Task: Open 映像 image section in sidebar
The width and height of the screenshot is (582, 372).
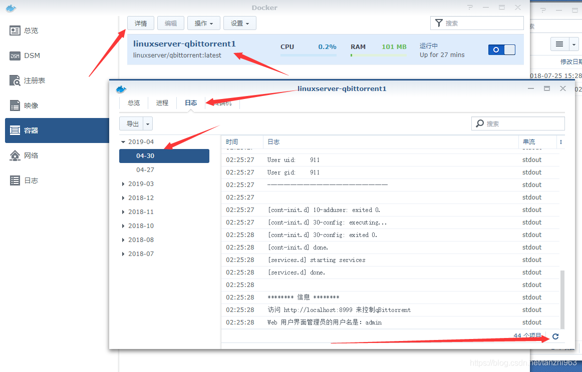Action: (24, 105)
